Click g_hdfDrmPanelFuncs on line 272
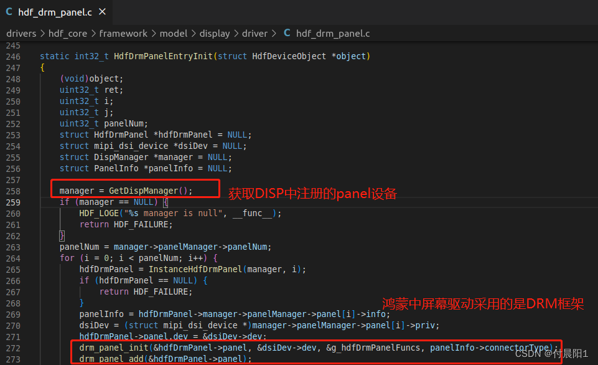Viewport: 598px width, 365px height. tap(375, 348)
